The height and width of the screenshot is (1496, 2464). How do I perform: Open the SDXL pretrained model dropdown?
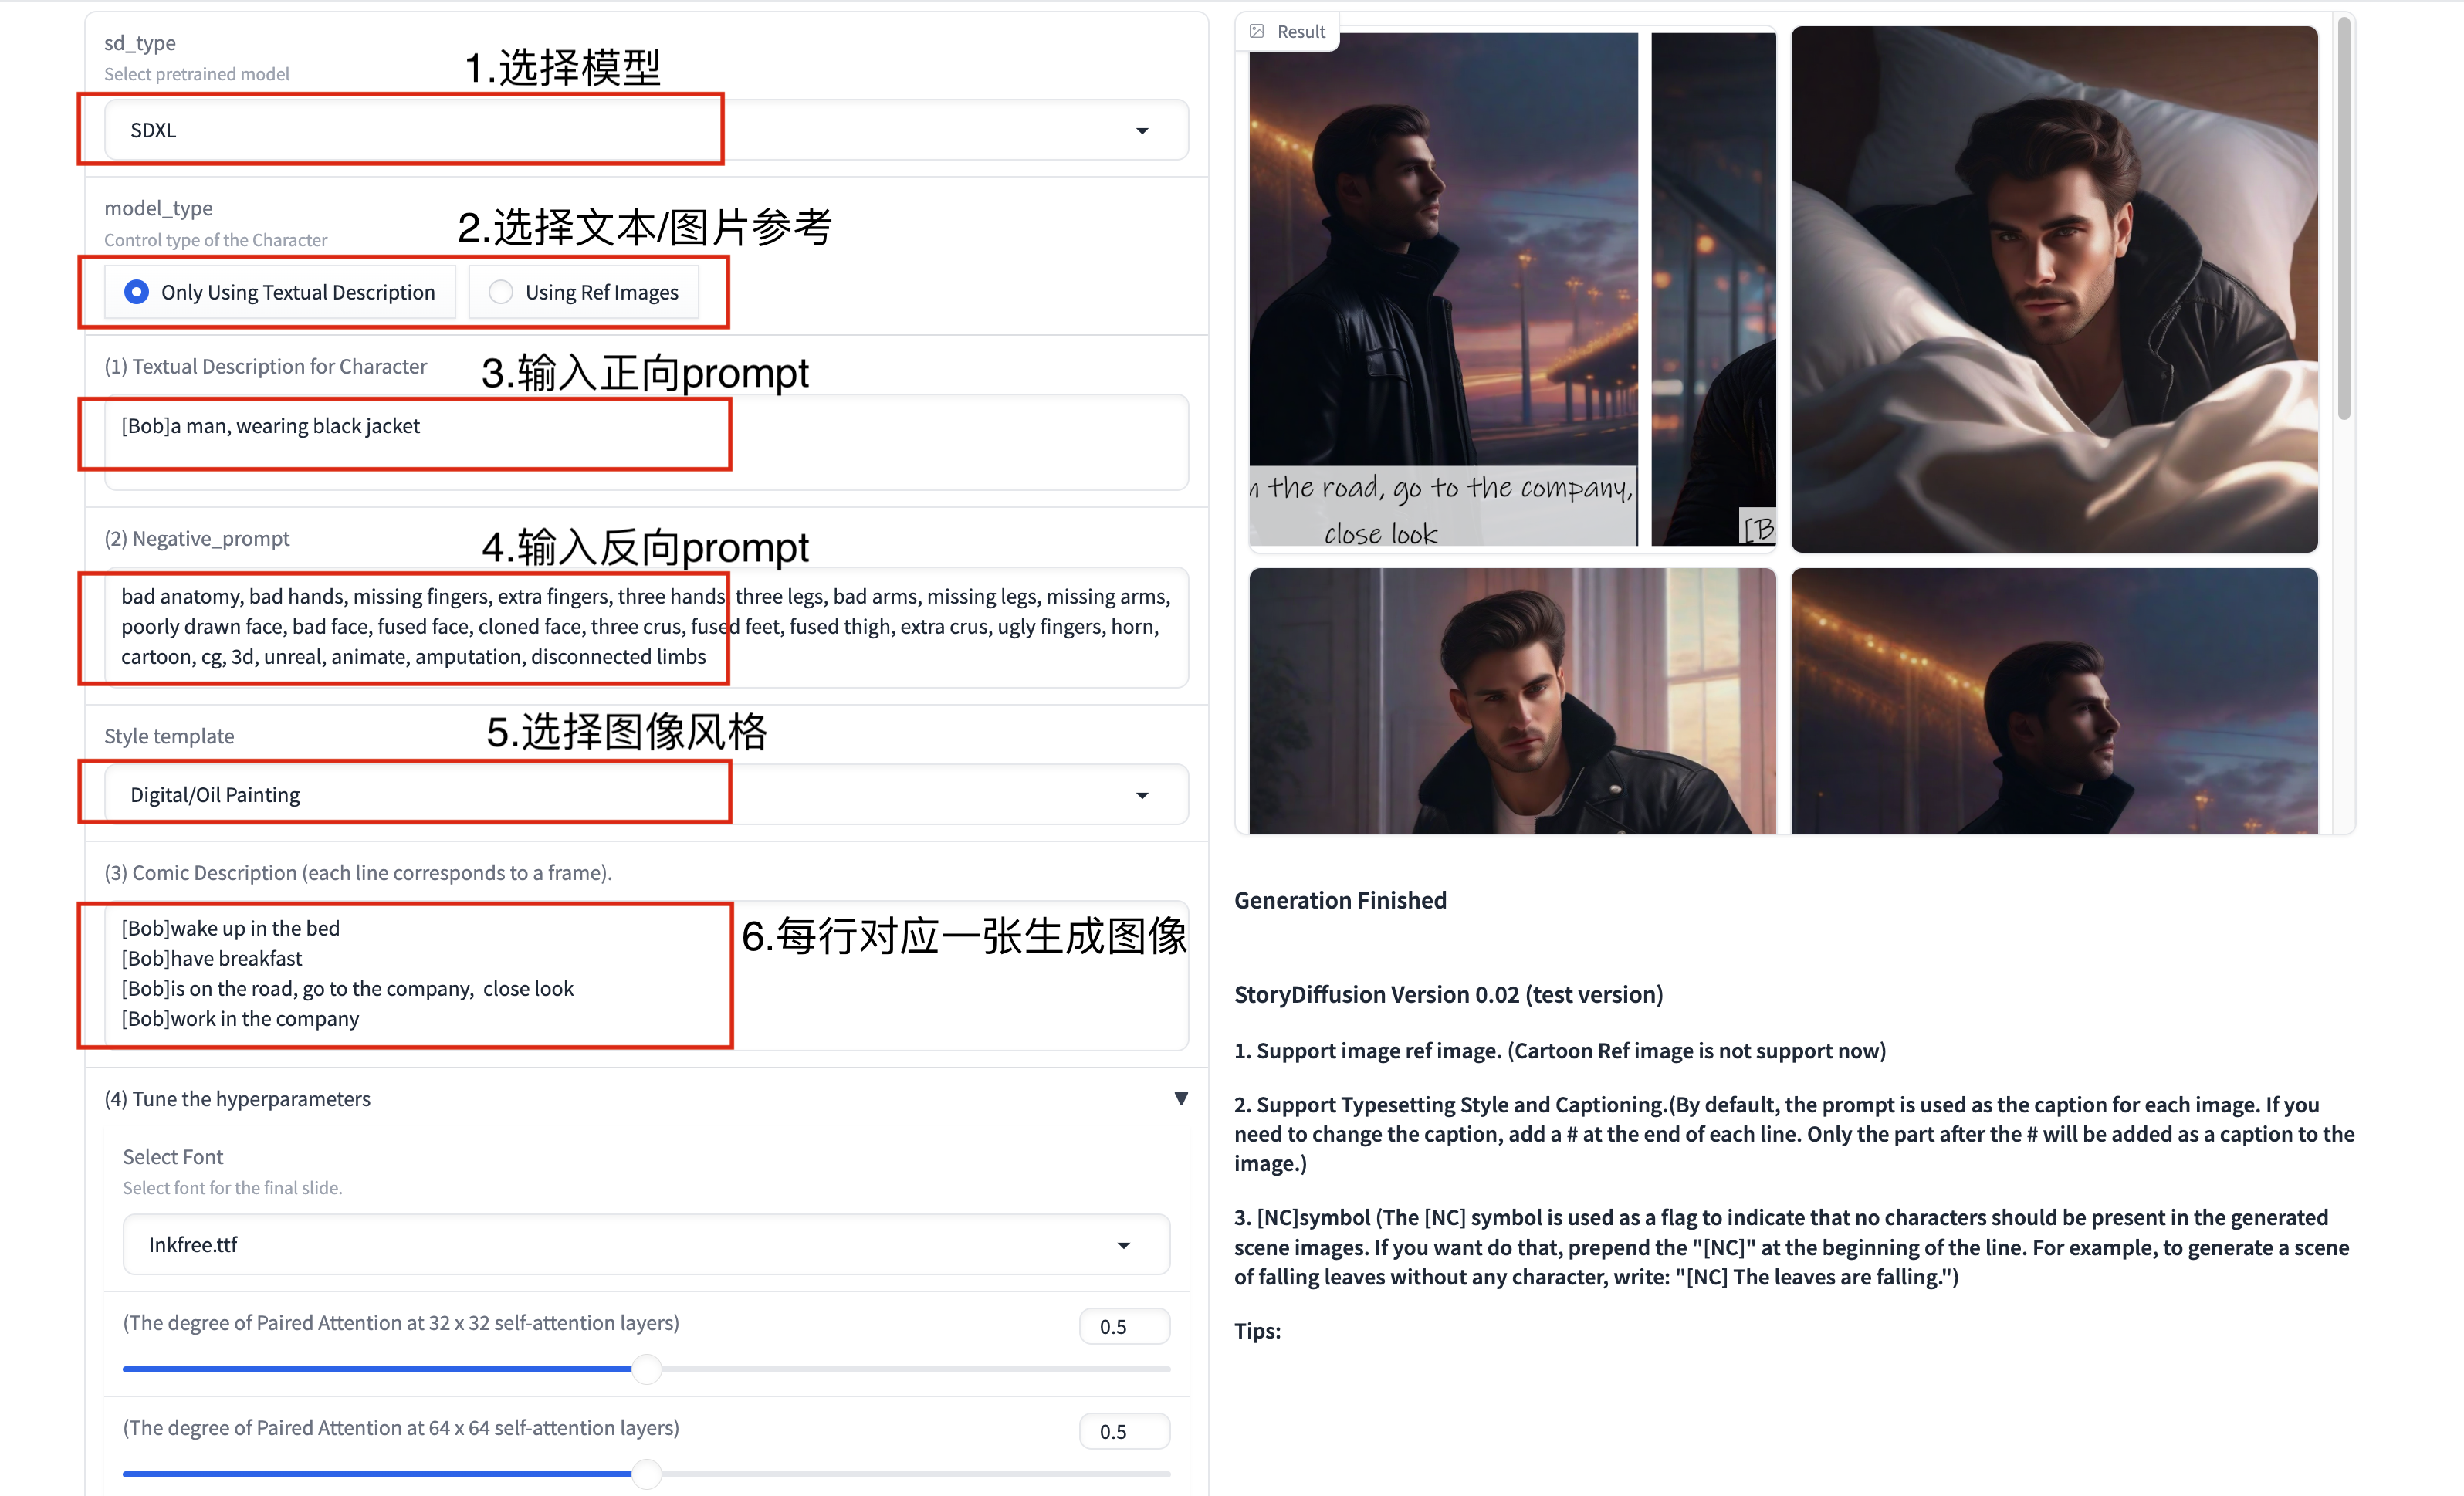point(646,130)
